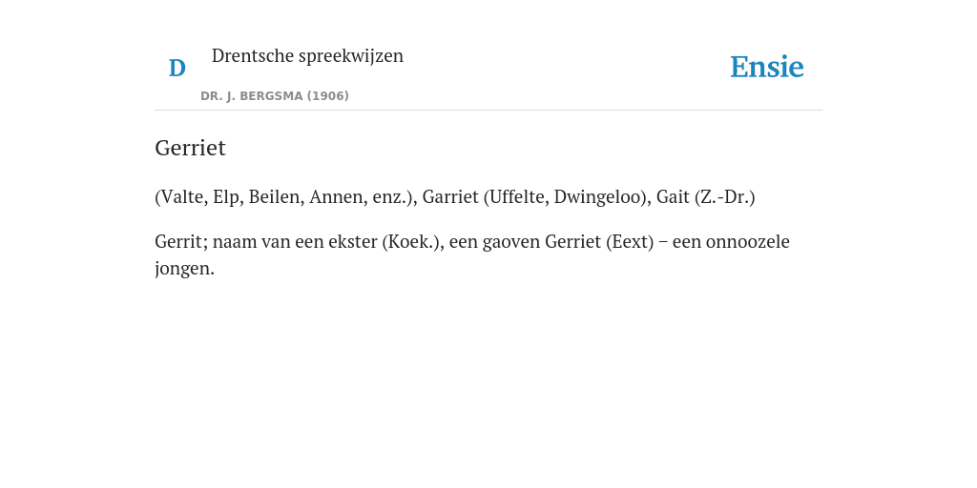
Task: Click the place name Eext in parentheses
Action: [x=630, y=241]
